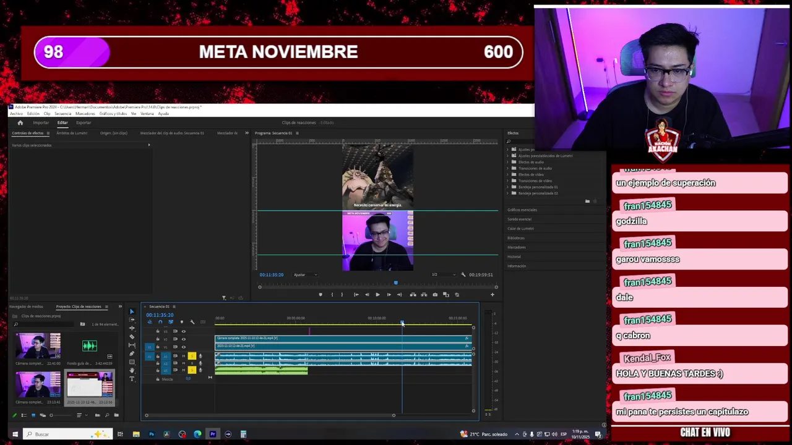Select the Razor tool

click(132, 337)
